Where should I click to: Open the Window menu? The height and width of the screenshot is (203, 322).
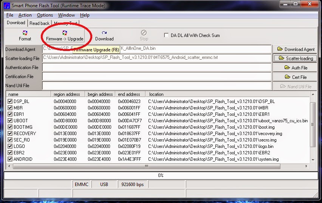click(x=67, y=15)
